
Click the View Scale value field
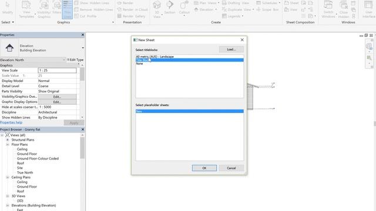tap(57, 70)
